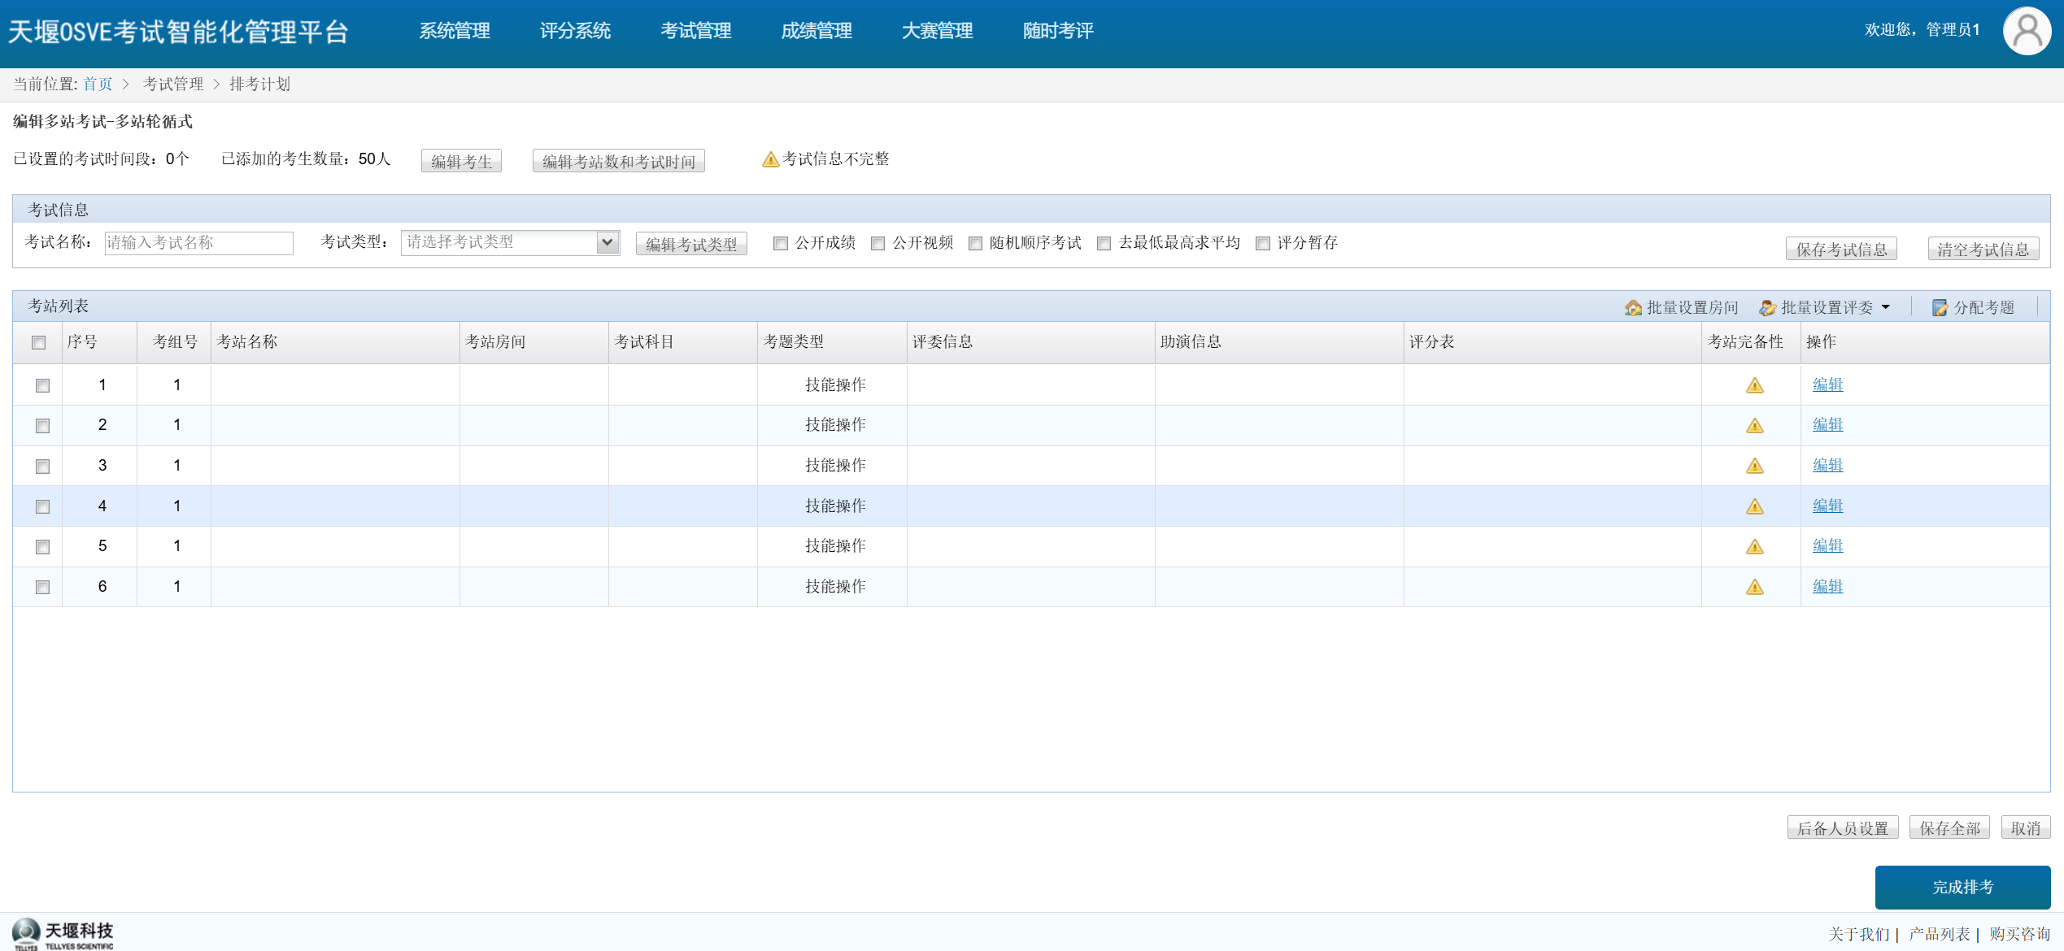Enable the 随机顺序考试 checkbox
Image resolution: width=2064 pixels, height=951 pixels.
tap(975, 243)
